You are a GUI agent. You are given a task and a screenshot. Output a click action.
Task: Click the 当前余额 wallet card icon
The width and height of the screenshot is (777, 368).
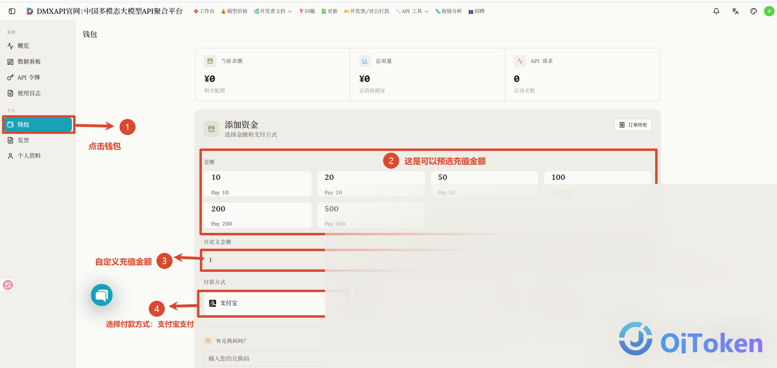click(x=210, y=61)
